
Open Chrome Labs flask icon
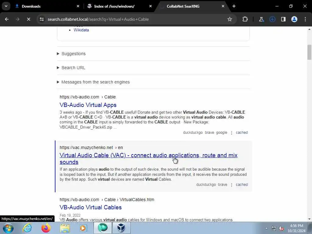[x=261, y=19]
